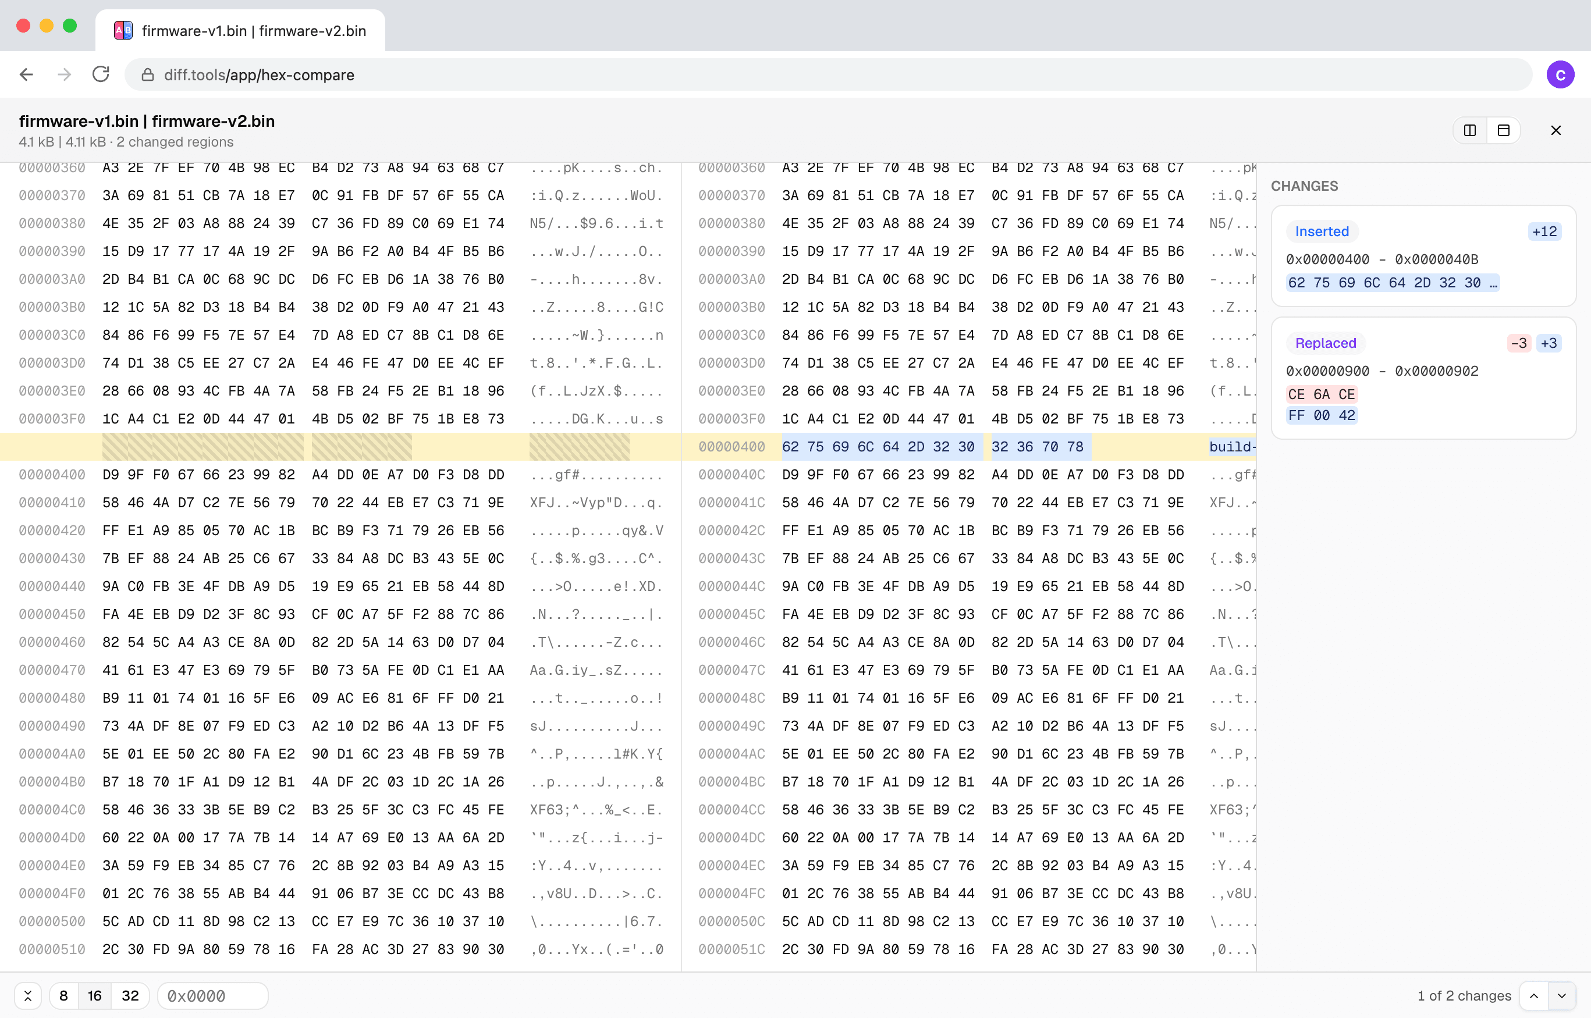Collapse the bottom toolbar icon
Screen dimensions: 1591x1018
[x=28, y=995]
